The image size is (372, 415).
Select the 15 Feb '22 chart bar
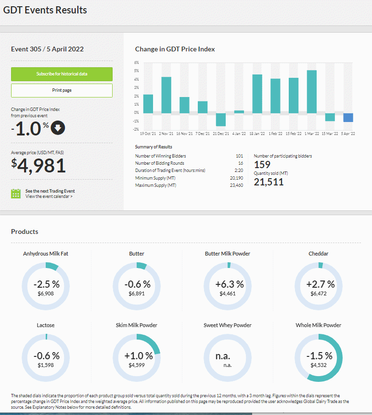click(x=294, y=96)
